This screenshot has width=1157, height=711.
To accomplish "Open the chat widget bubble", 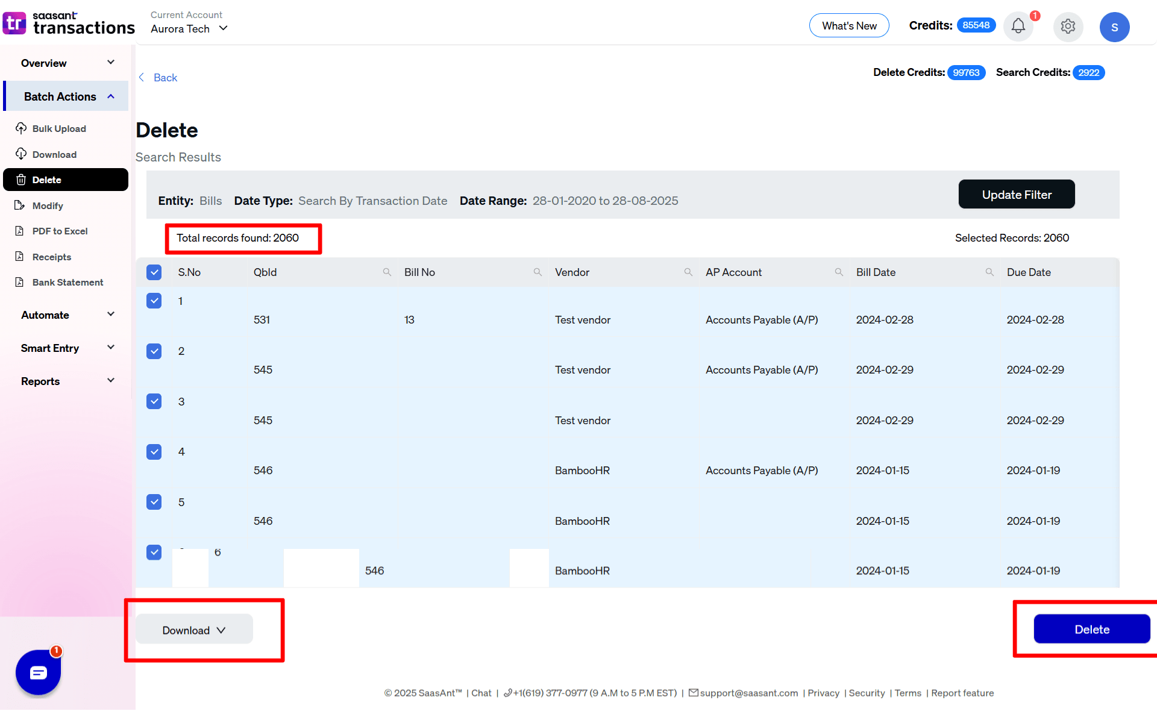I will 38,672.
